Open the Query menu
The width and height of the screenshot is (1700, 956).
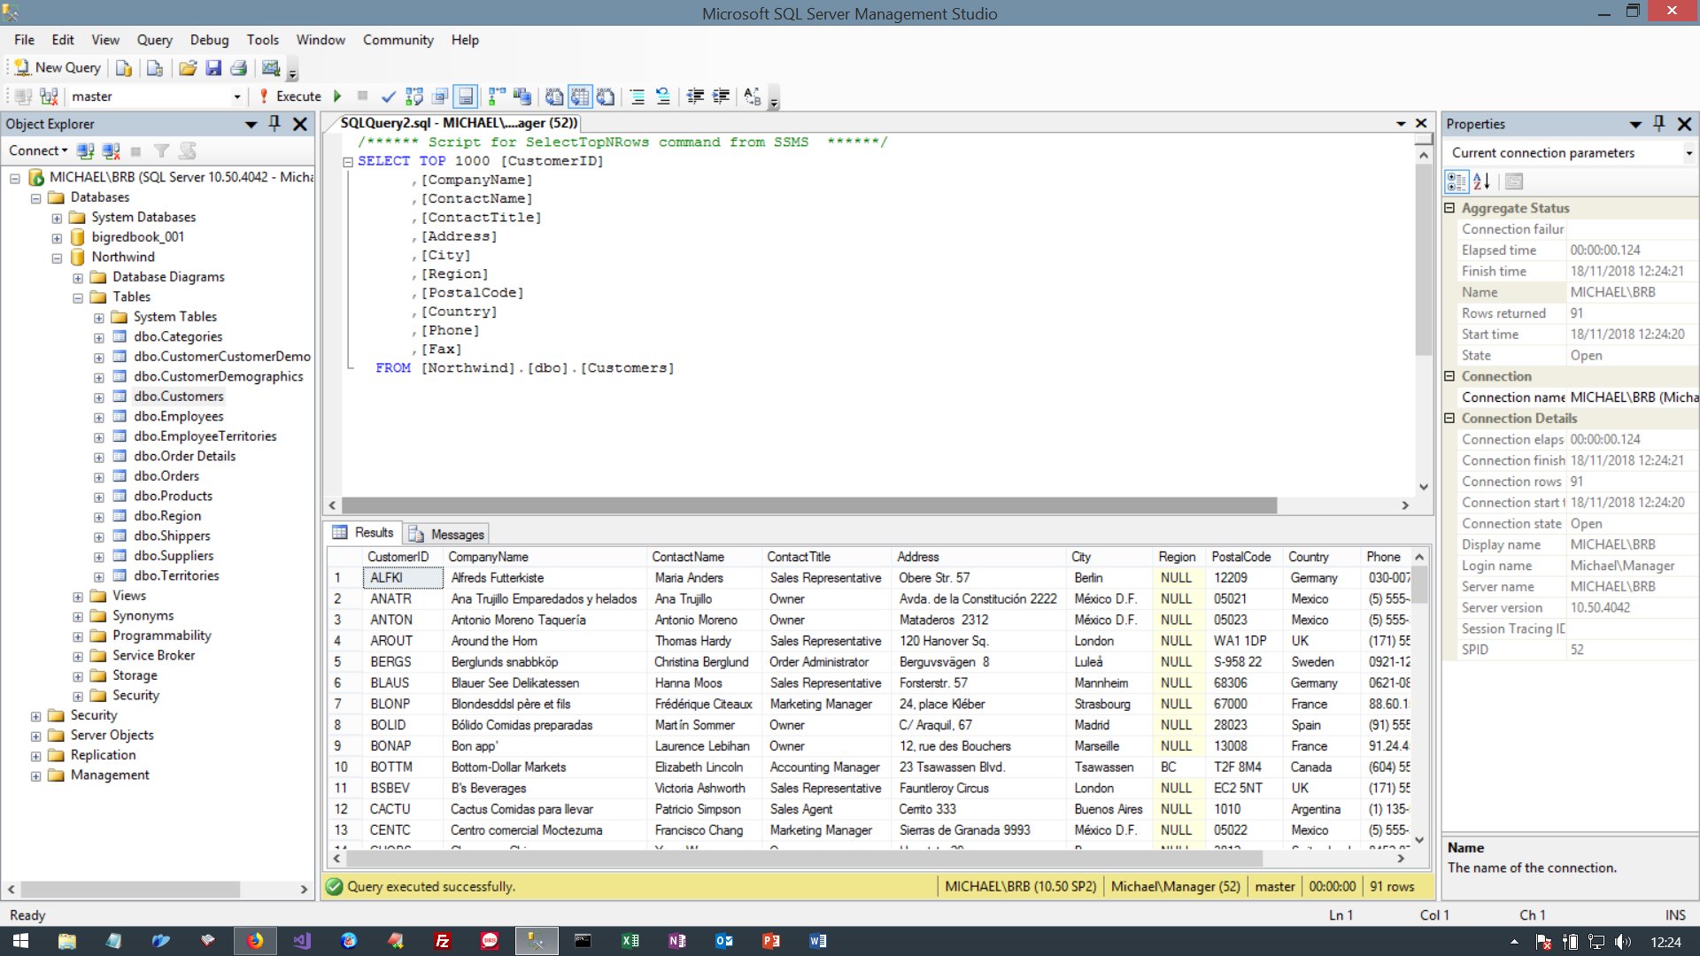click(154, 40)
